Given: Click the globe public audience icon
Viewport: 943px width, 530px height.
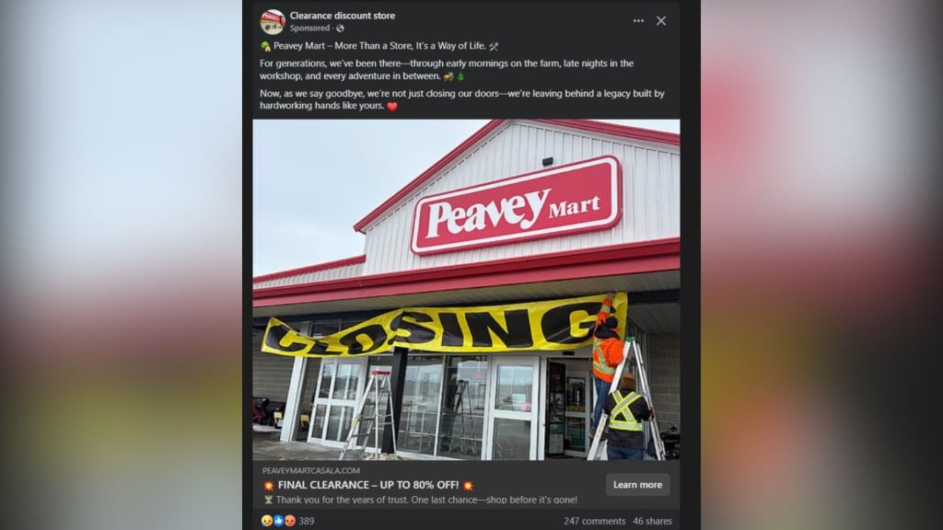Looking at the screenshot, I should pyautogui.click(x=341, y=29).
